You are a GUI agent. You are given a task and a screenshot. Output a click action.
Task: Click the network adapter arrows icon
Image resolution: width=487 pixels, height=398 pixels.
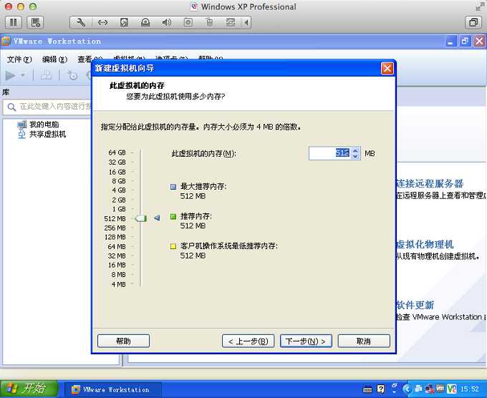coord(102,22)
